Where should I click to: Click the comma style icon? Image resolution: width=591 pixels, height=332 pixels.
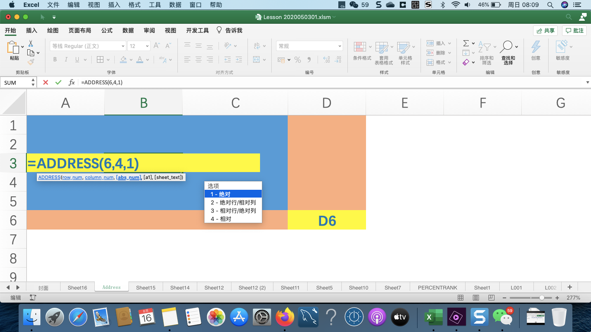tap(309, 60)
